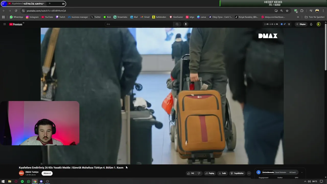Open Kick bookmark

pos(107,17)
